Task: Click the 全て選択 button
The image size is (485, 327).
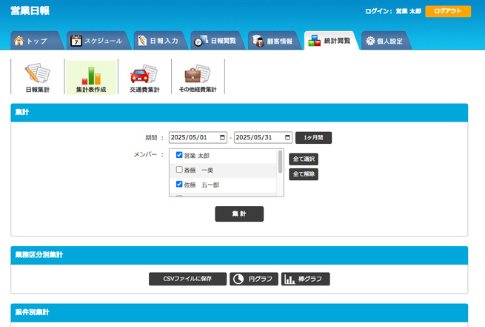Action: pos(304,159)
